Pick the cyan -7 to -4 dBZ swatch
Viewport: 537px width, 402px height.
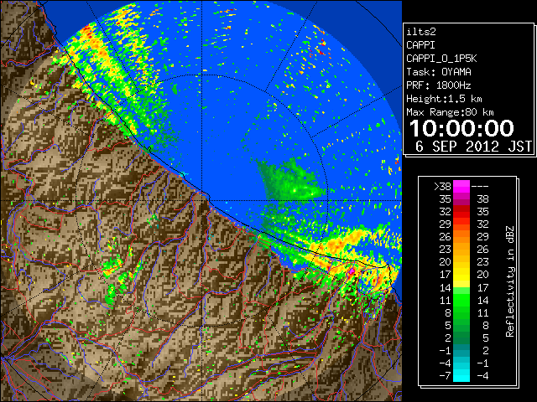click(461, 376)
